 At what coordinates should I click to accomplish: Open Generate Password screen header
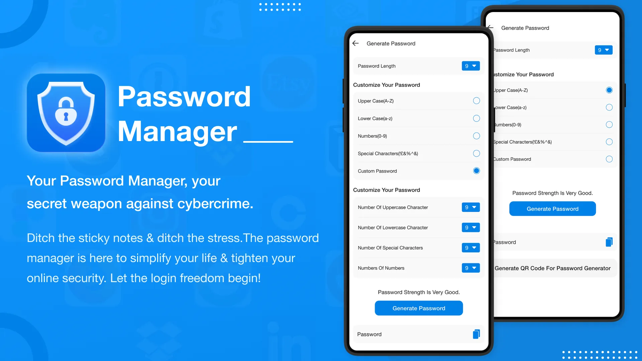391,43
